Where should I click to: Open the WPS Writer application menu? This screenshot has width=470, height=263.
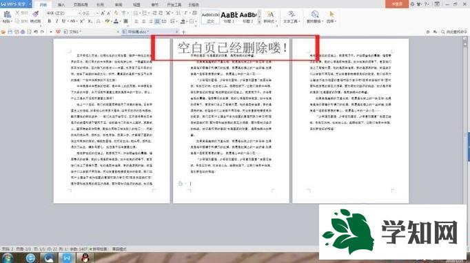(x=16, y=4)
